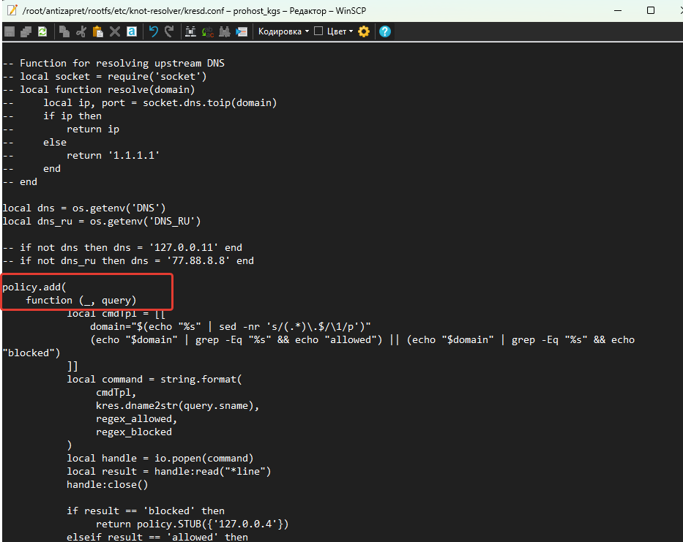Click the "return '1.1.1.1'" comment line
This screenshot has height=542, width=683.
pos(113,155)
